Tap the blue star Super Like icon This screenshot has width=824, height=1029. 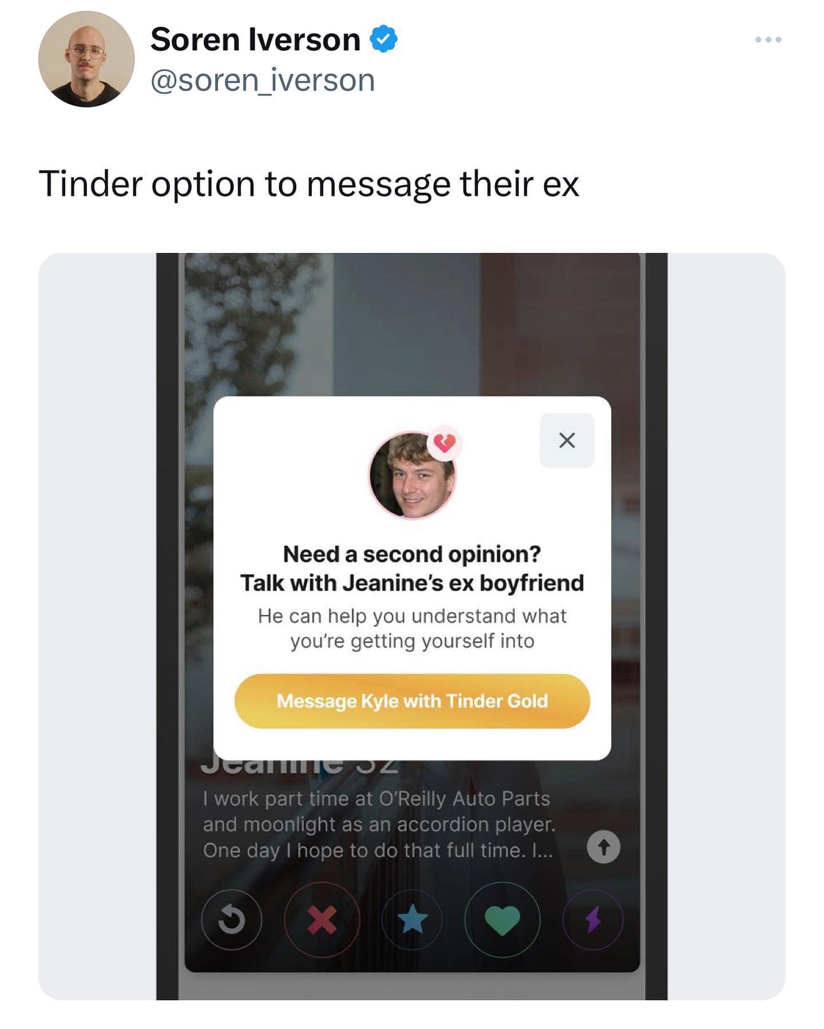[x=412, y=920]
